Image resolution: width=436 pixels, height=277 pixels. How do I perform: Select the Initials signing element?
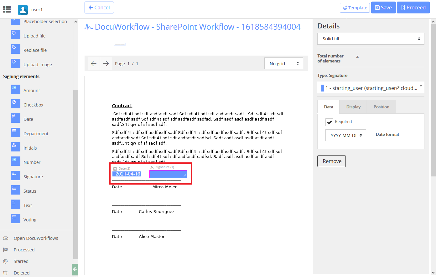[x=30, y=148]
